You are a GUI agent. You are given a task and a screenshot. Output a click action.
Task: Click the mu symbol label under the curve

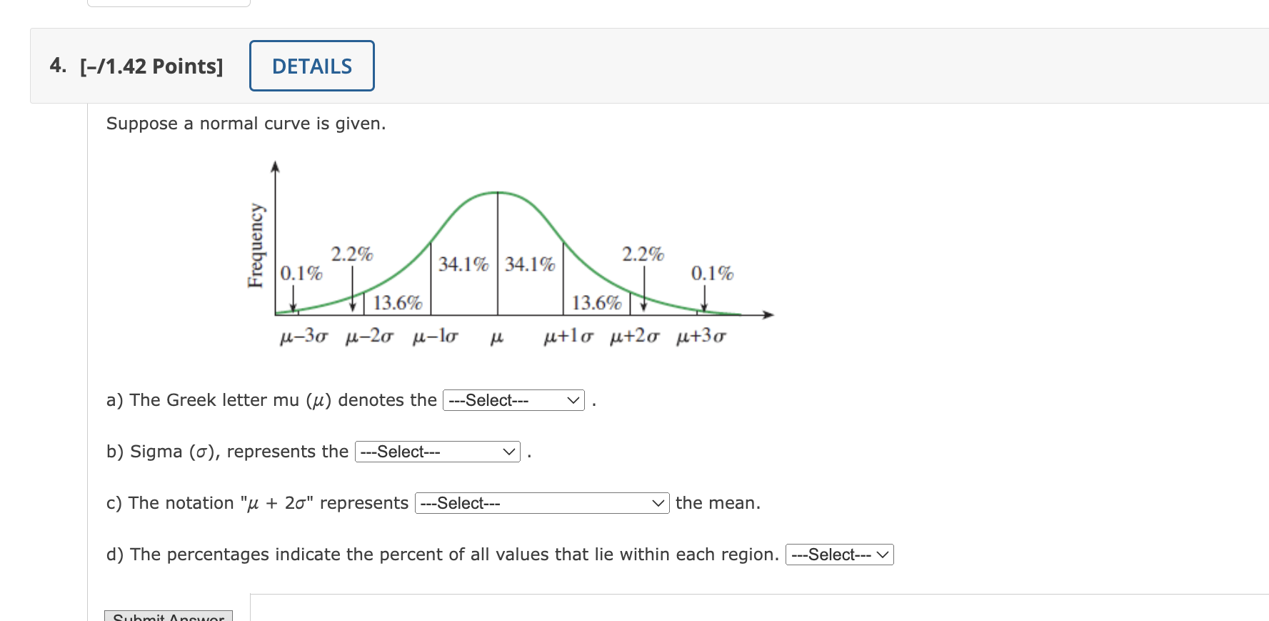(x=497, y=337)
